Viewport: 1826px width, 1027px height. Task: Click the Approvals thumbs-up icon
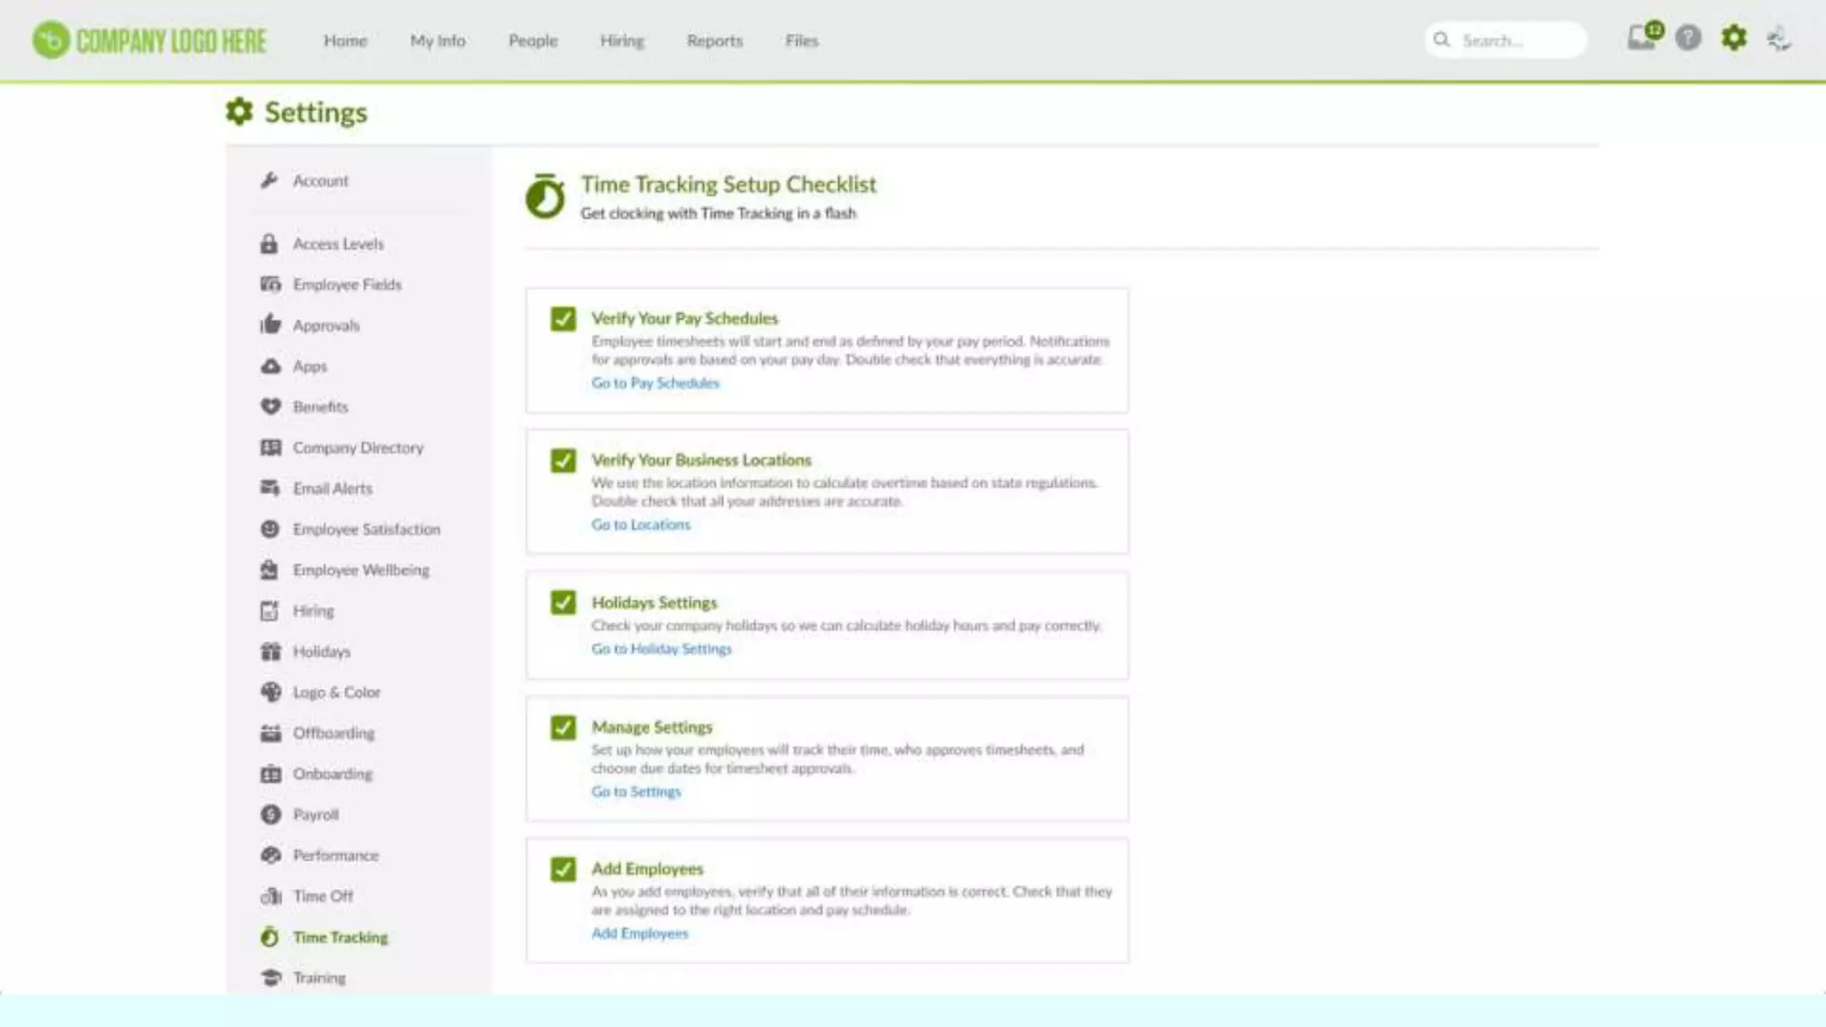click(270, 325)
